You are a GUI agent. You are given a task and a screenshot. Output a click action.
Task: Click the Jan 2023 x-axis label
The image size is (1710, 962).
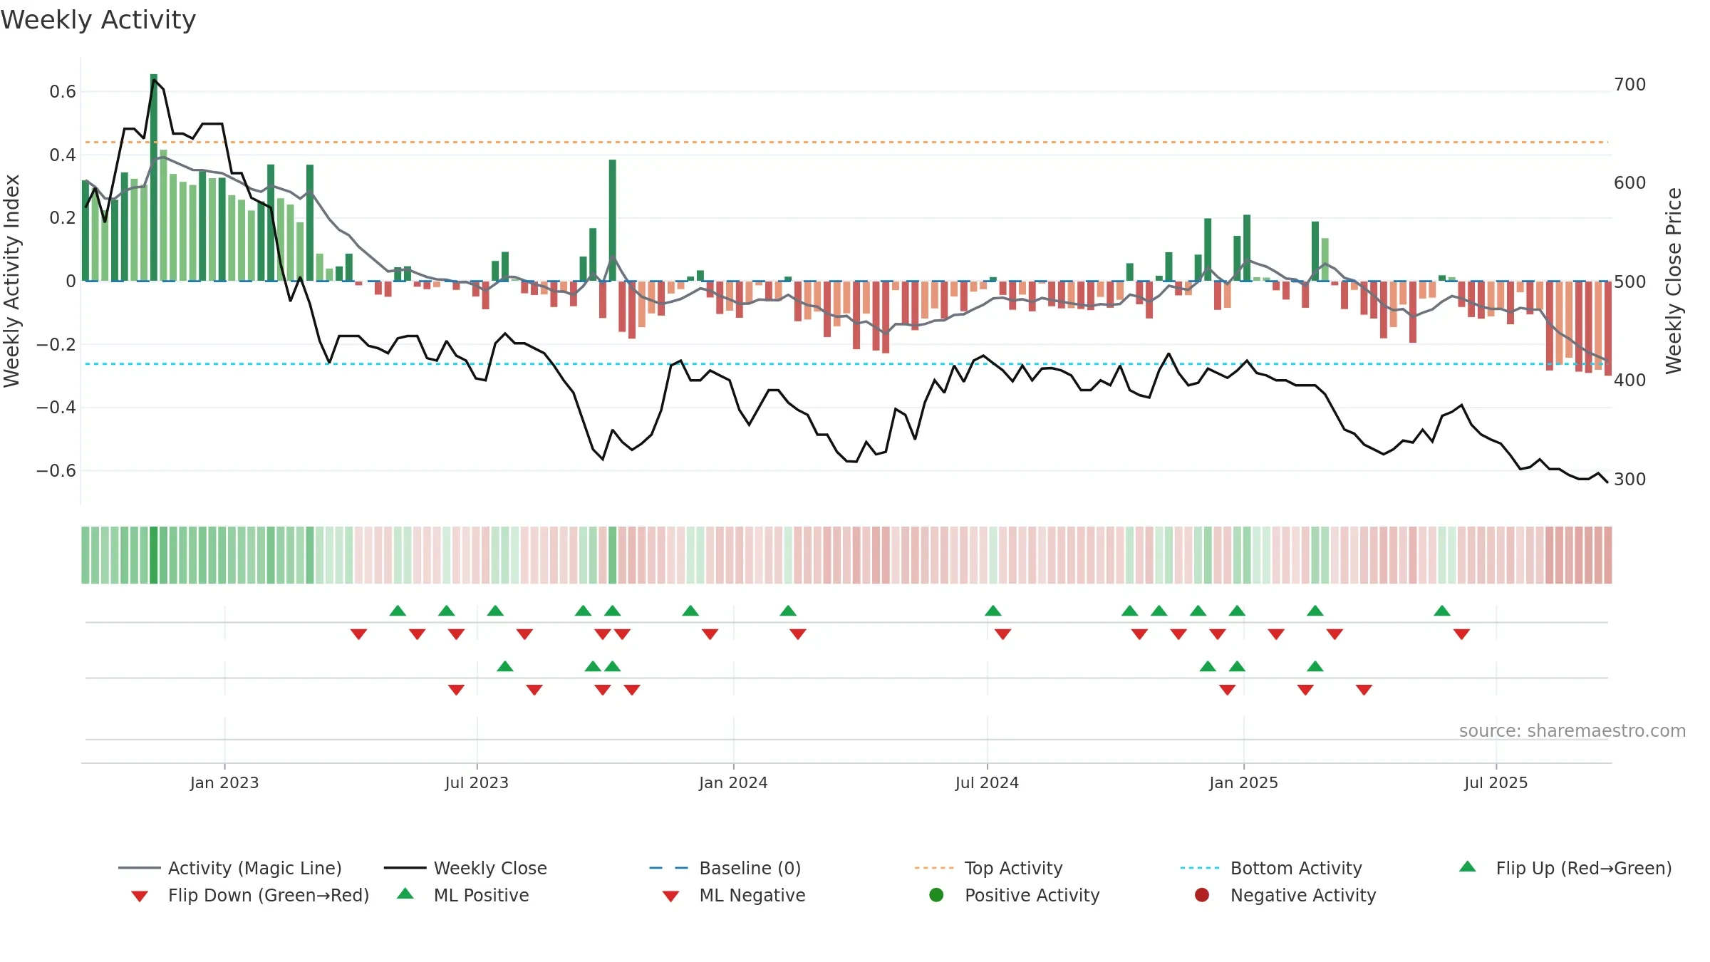[224, 782]
